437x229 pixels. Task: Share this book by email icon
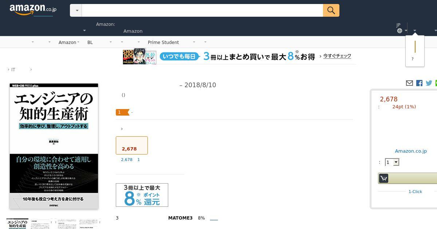(409, 83)
